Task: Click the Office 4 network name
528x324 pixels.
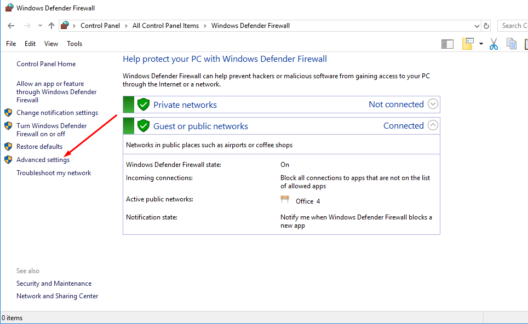Action: (x=308, y=201)
